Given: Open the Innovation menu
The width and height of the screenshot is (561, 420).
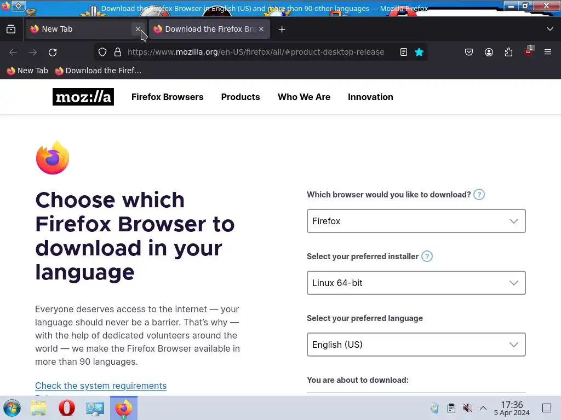Looking at the screenshot, I should coord(370,97).
